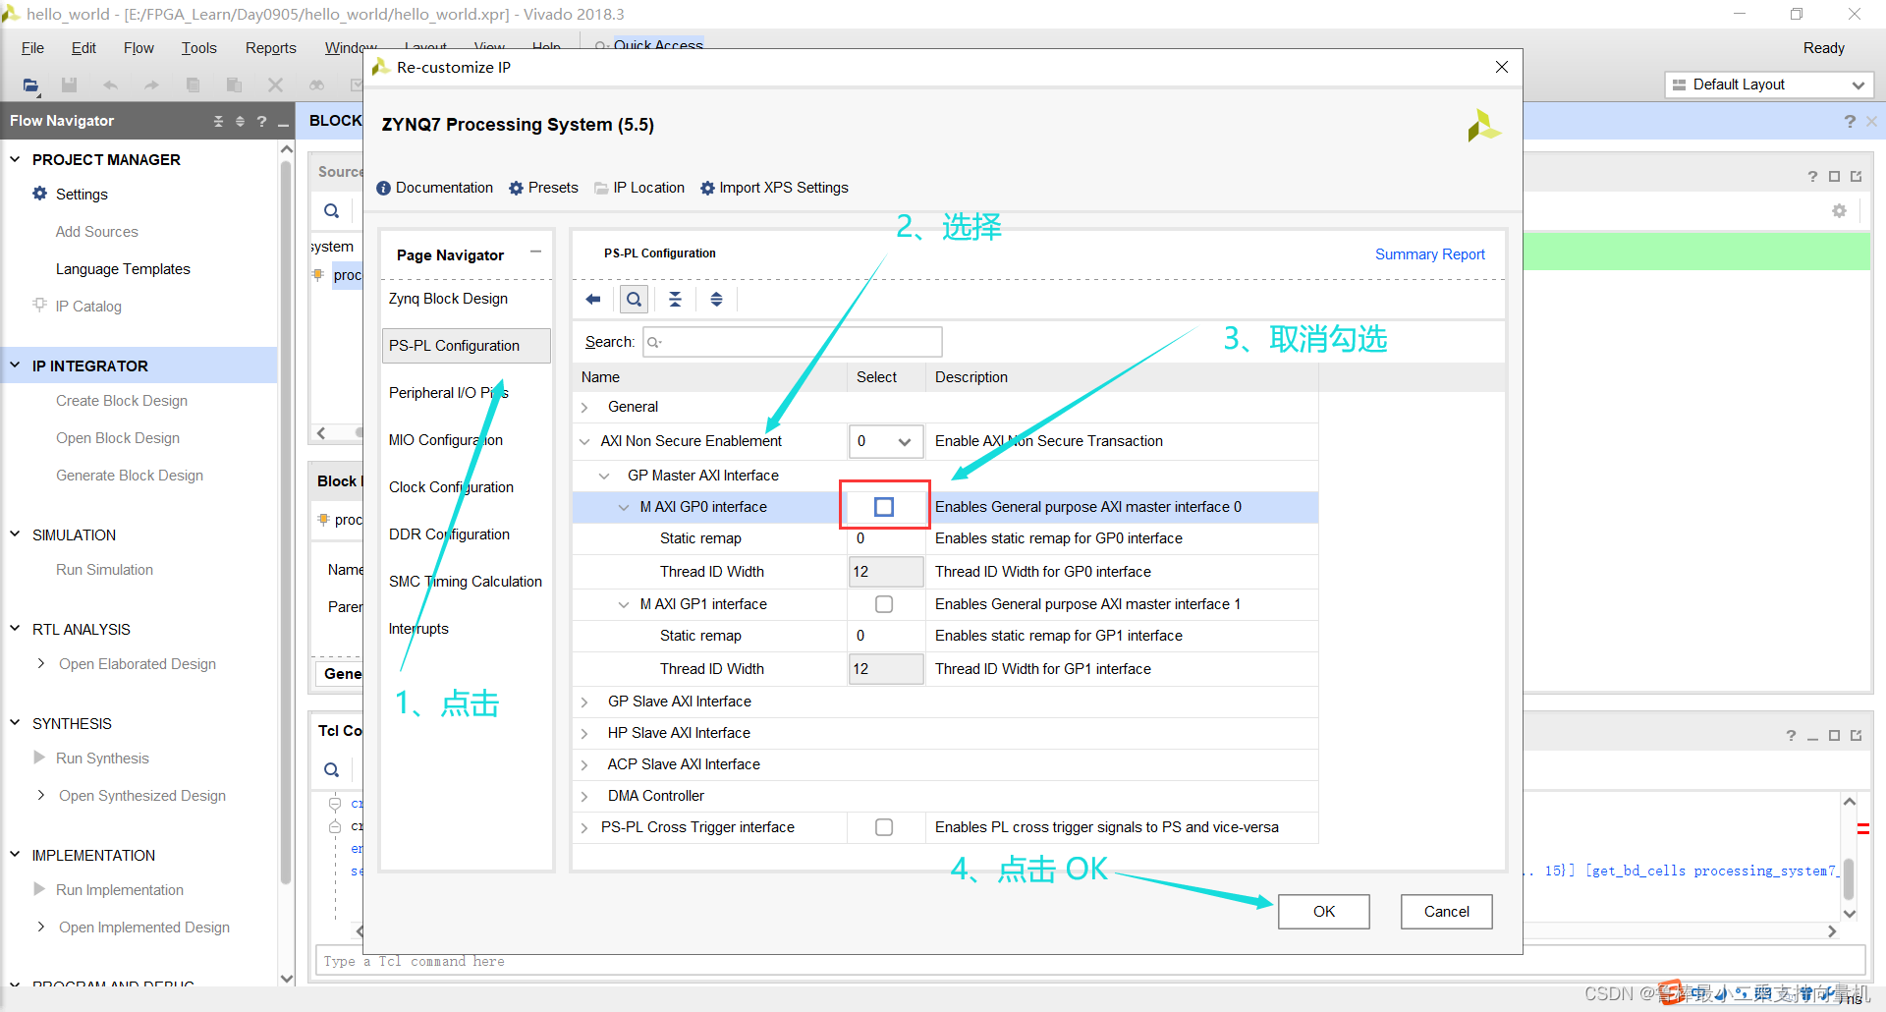Viewport: 1886px width, 1012px height.
Task: Select Zynq Block Design page
Action: coord(448,299)
